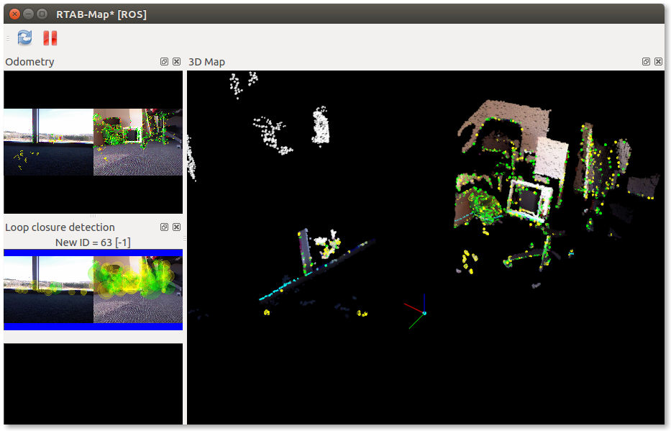Float the Odometry panel

[x=165, y=62]
